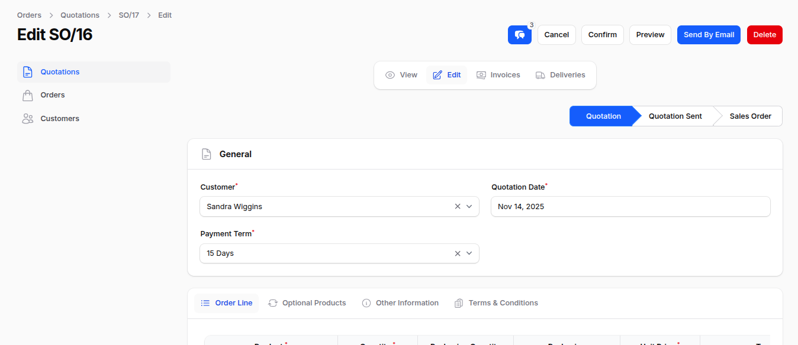Image resolution: width=798 pixels, height=345 pixels.
Task: Set status to Quotation Sent stage
Action: pos(675,116)
